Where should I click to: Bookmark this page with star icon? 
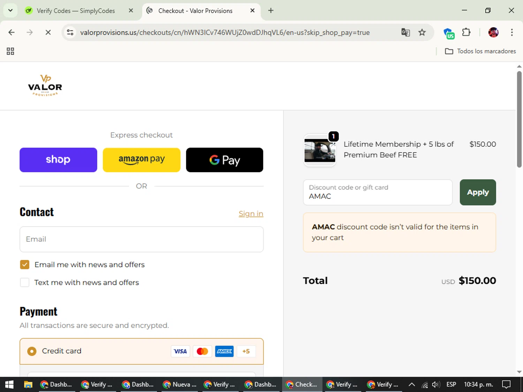[x=422, y=32]
